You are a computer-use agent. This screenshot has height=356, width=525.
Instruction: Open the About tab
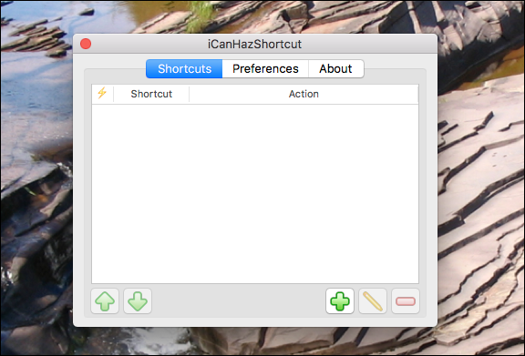335,68
